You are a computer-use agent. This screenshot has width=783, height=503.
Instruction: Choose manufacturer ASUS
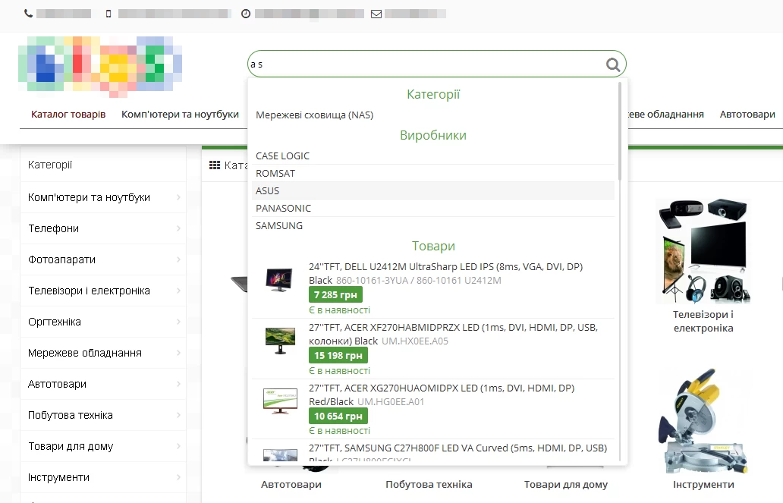click(x=433, y=191)
